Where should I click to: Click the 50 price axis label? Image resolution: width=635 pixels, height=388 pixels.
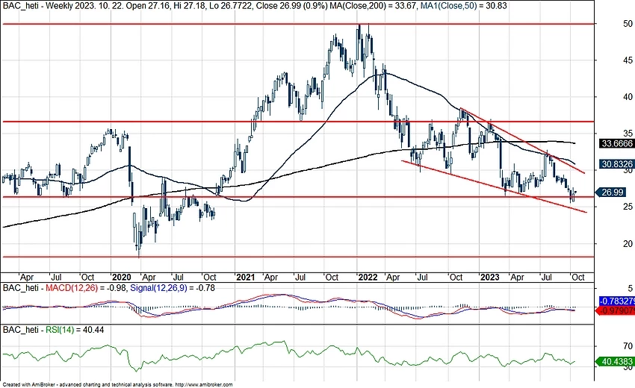pos(628,24)
